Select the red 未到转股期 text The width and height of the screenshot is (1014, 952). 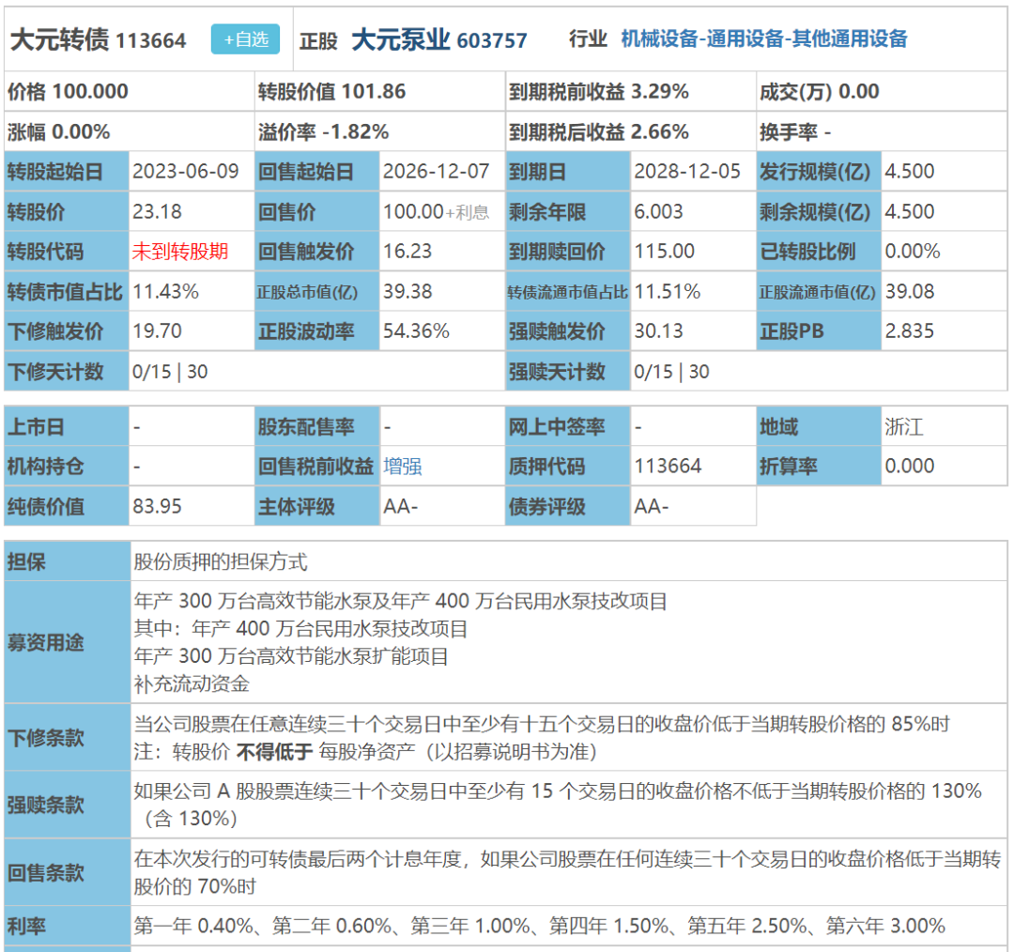pos(180,251)
